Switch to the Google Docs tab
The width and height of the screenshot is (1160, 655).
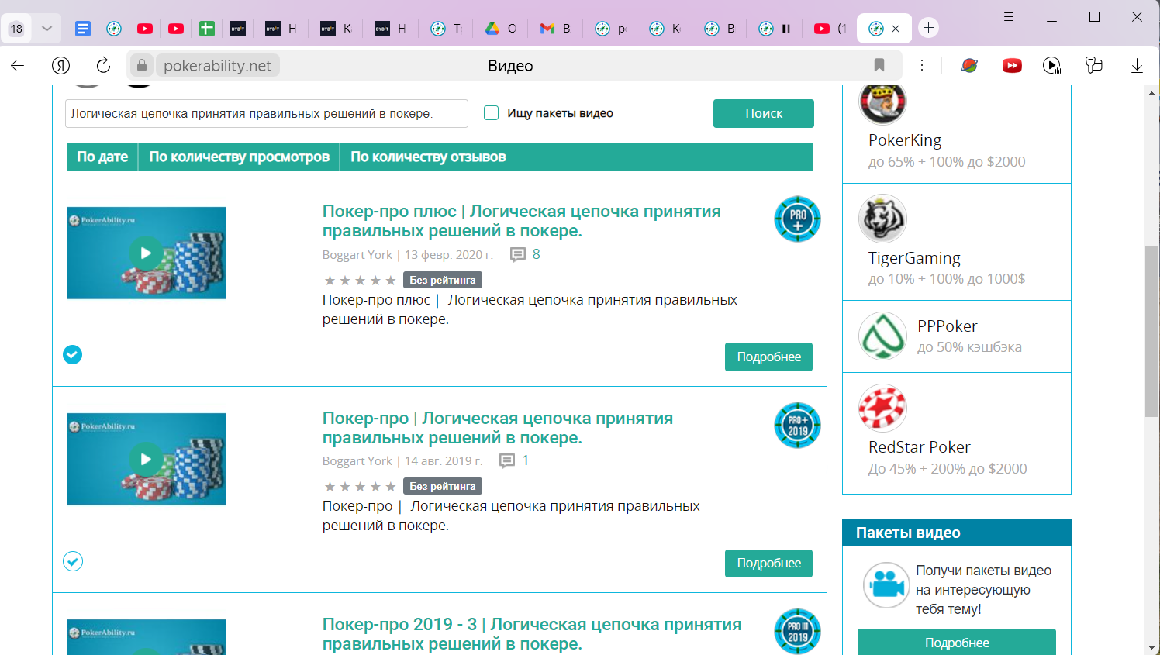coord(83,29)
